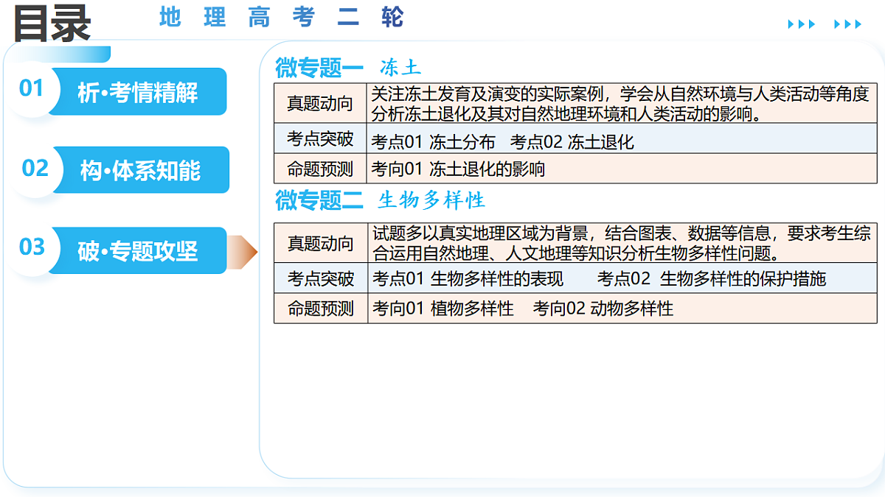Click the 目录 title text
The image size is (885, 497).
[52, 23]
